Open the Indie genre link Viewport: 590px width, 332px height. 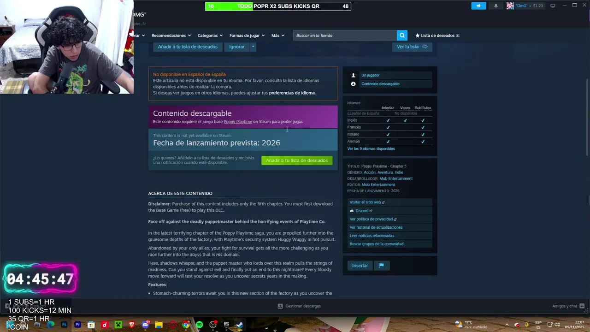click(x=399, y=172)
